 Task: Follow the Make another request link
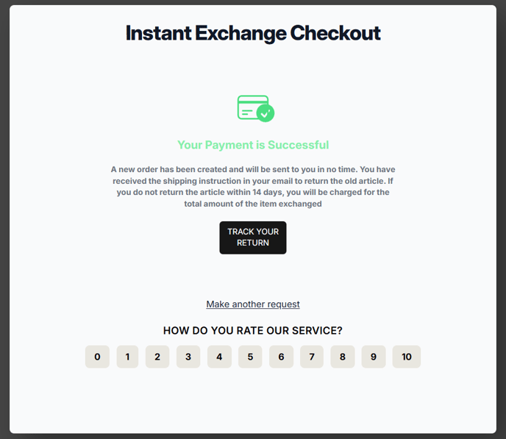point(253,304)
